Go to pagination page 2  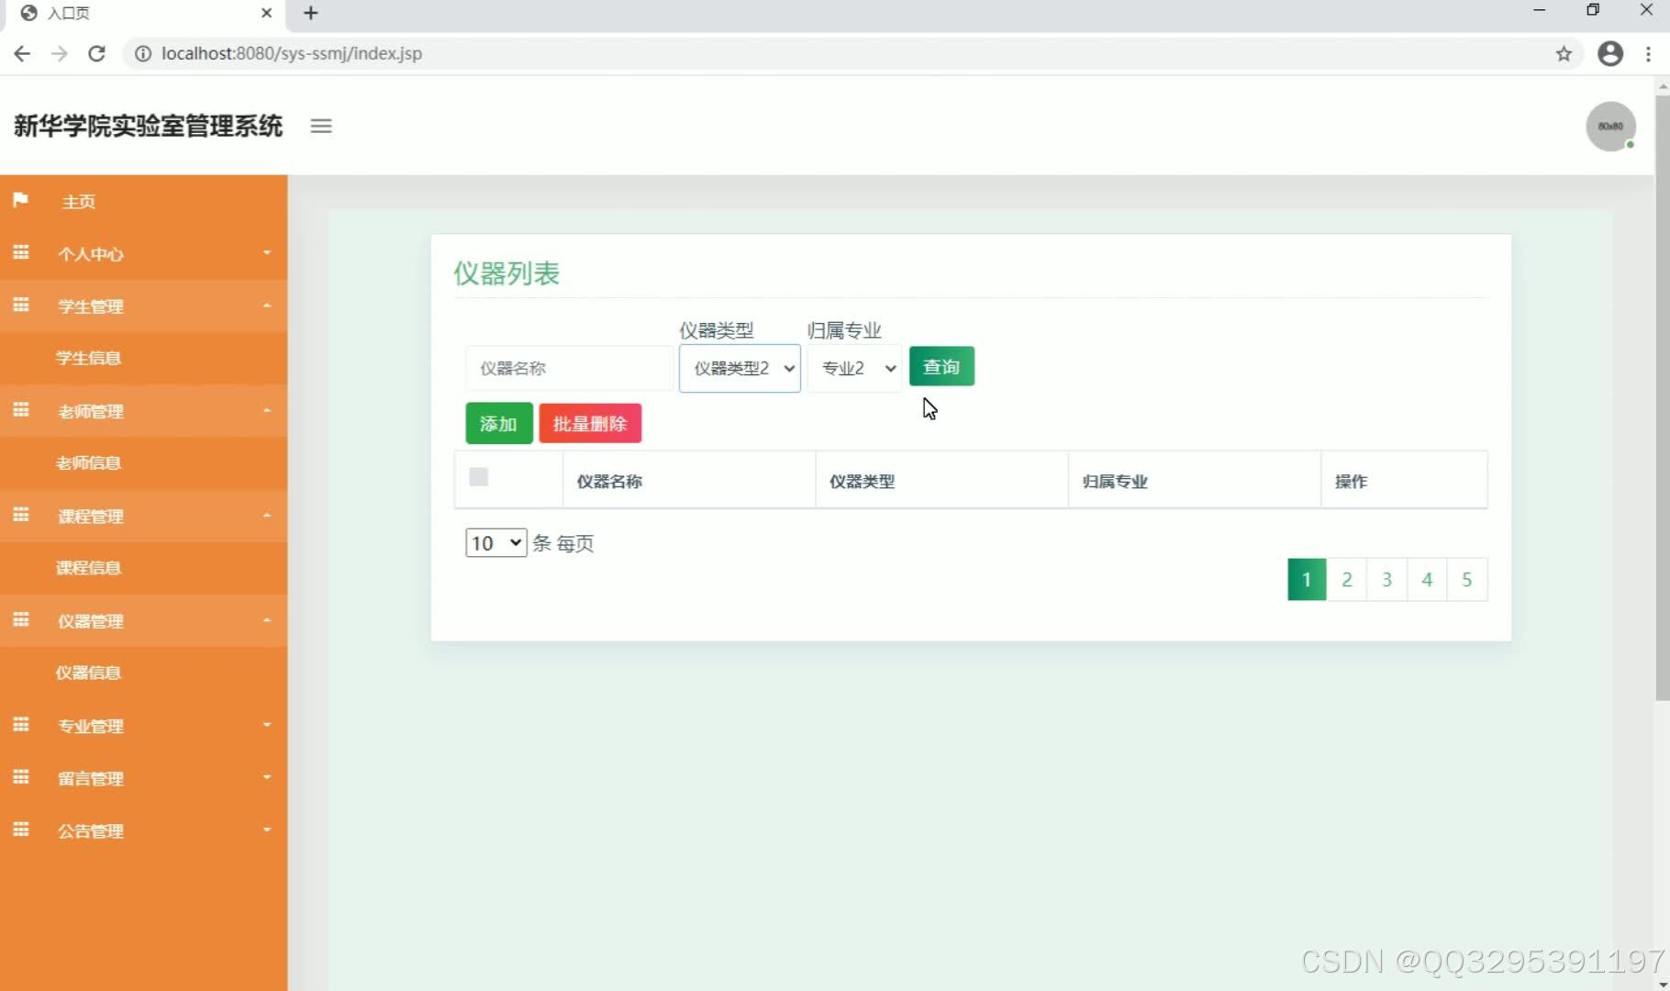pyautogui.click(x=1347, y=579)
